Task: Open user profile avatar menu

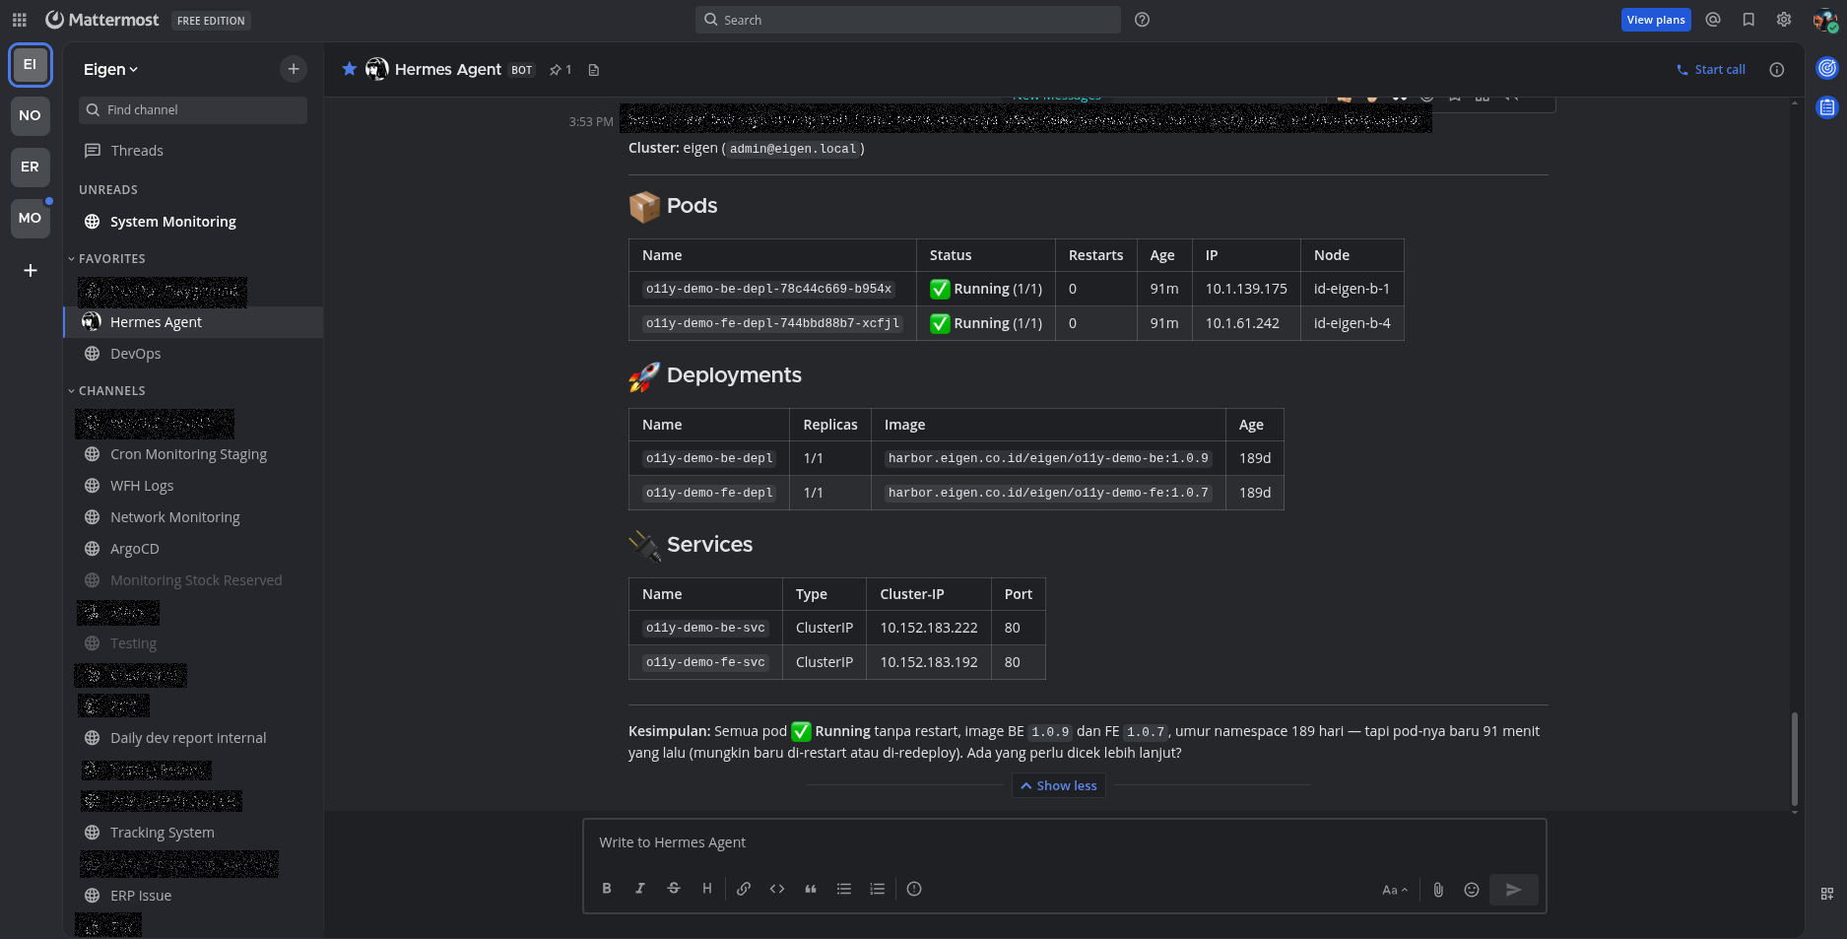Action: [1824, 20]
